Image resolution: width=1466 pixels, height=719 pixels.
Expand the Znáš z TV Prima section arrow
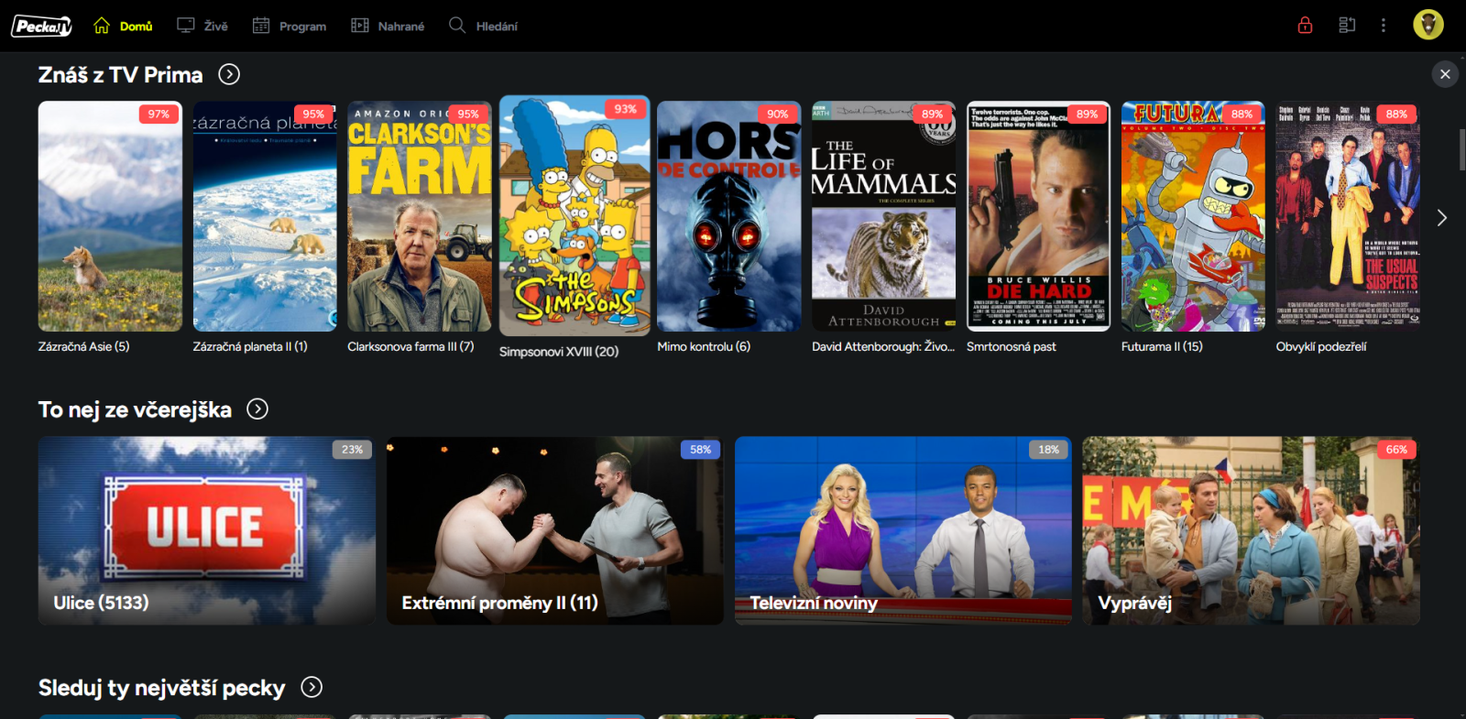coord(229,74)
